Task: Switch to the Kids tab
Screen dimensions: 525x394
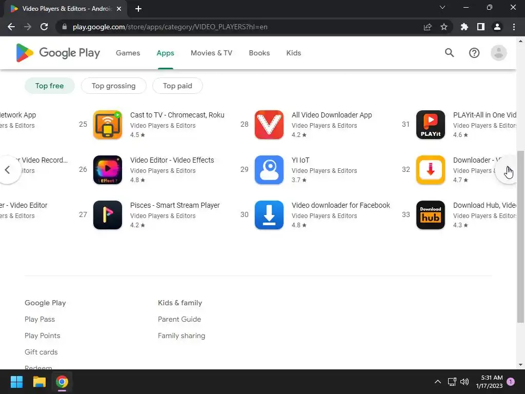Action: tap(294, 53)
